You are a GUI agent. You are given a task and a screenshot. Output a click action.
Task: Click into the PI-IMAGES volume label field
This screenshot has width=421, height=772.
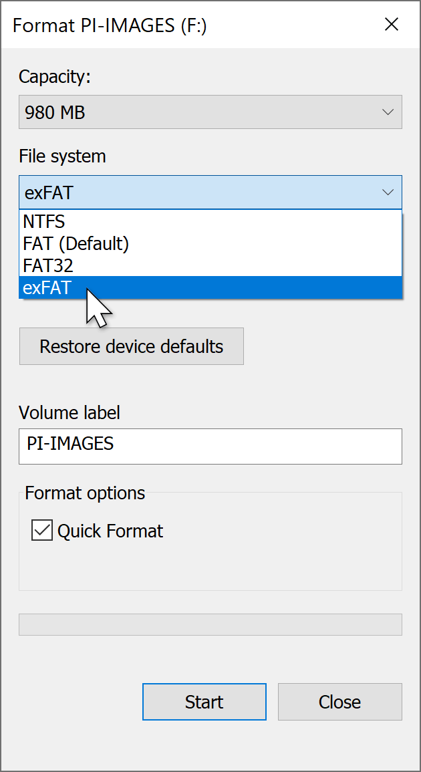point(210,446)
